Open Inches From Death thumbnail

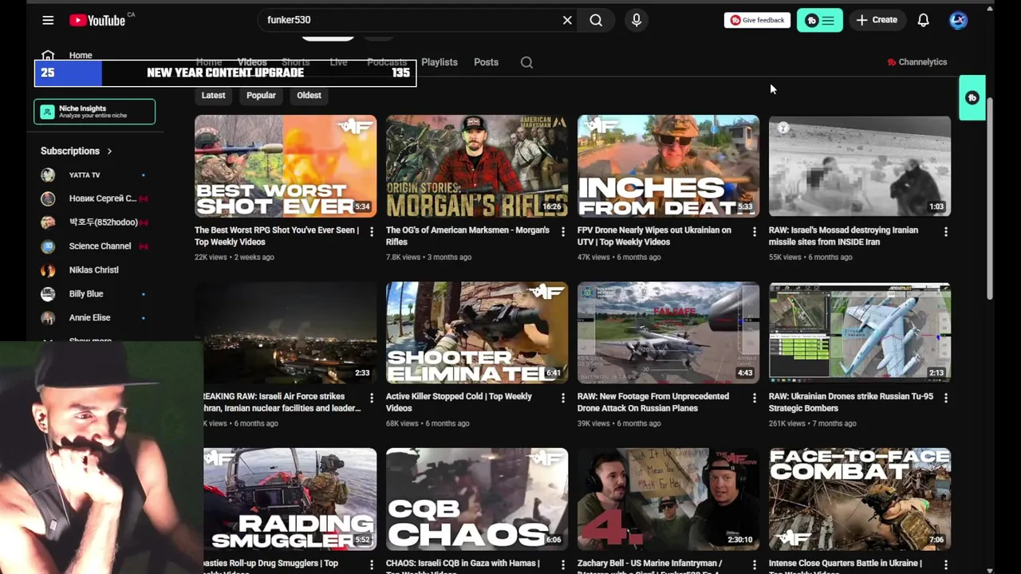click(x=668, y=166)
